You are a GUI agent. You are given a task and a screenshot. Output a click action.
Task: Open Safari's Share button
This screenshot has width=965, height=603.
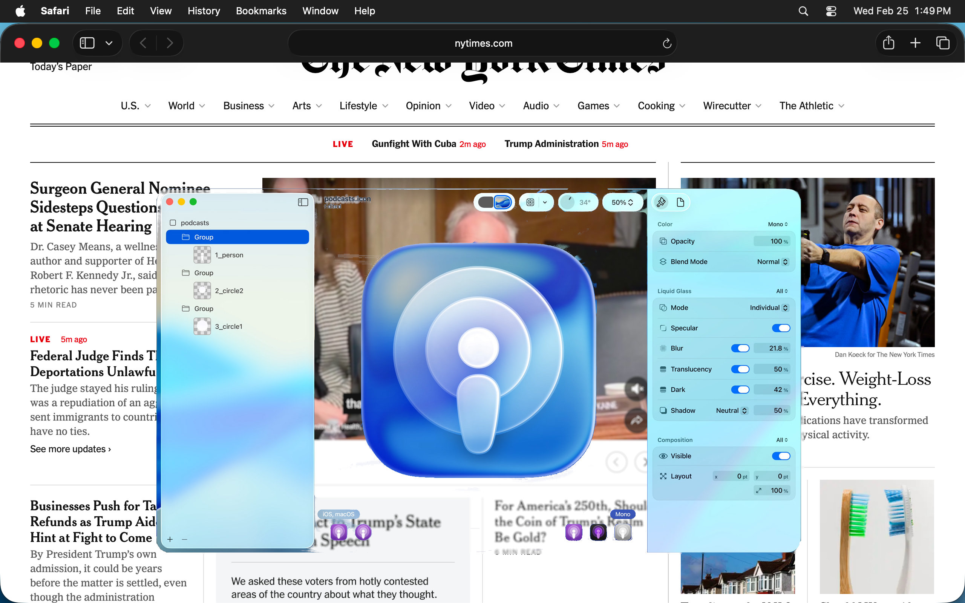(x=888, y=43)
